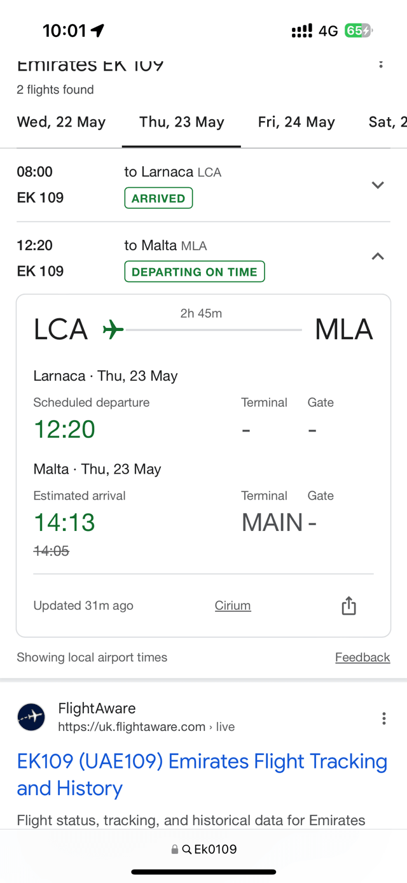407x883 pixels.
Task: Tap the FlightAware site logo
Action: tap(31, 717)
